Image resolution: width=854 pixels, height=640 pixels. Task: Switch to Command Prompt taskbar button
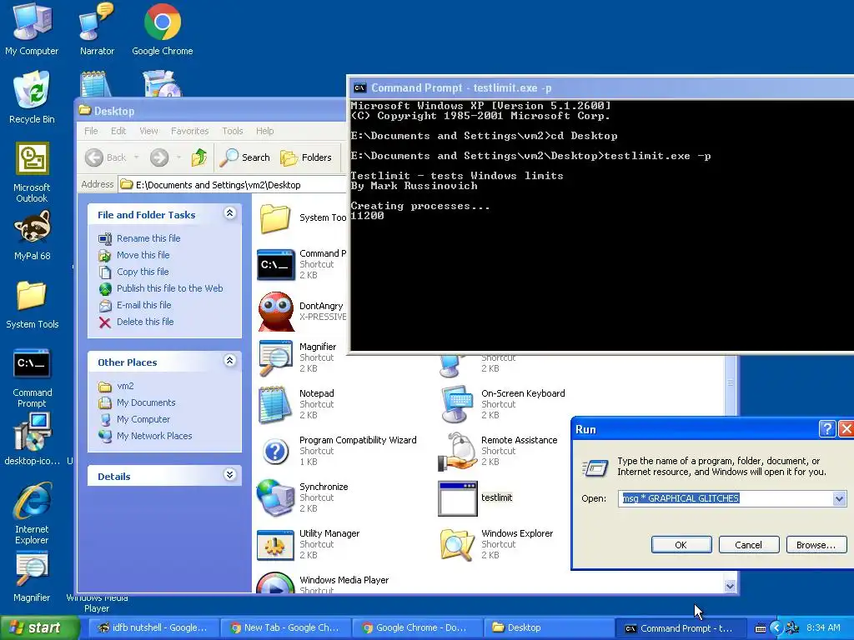679,628
